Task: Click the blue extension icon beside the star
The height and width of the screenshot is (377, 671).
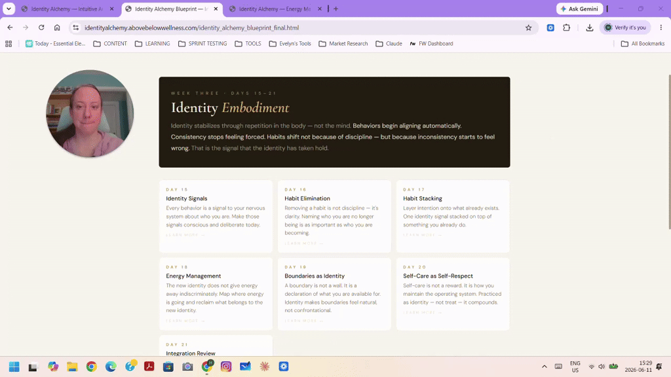Action: point(550,27)
